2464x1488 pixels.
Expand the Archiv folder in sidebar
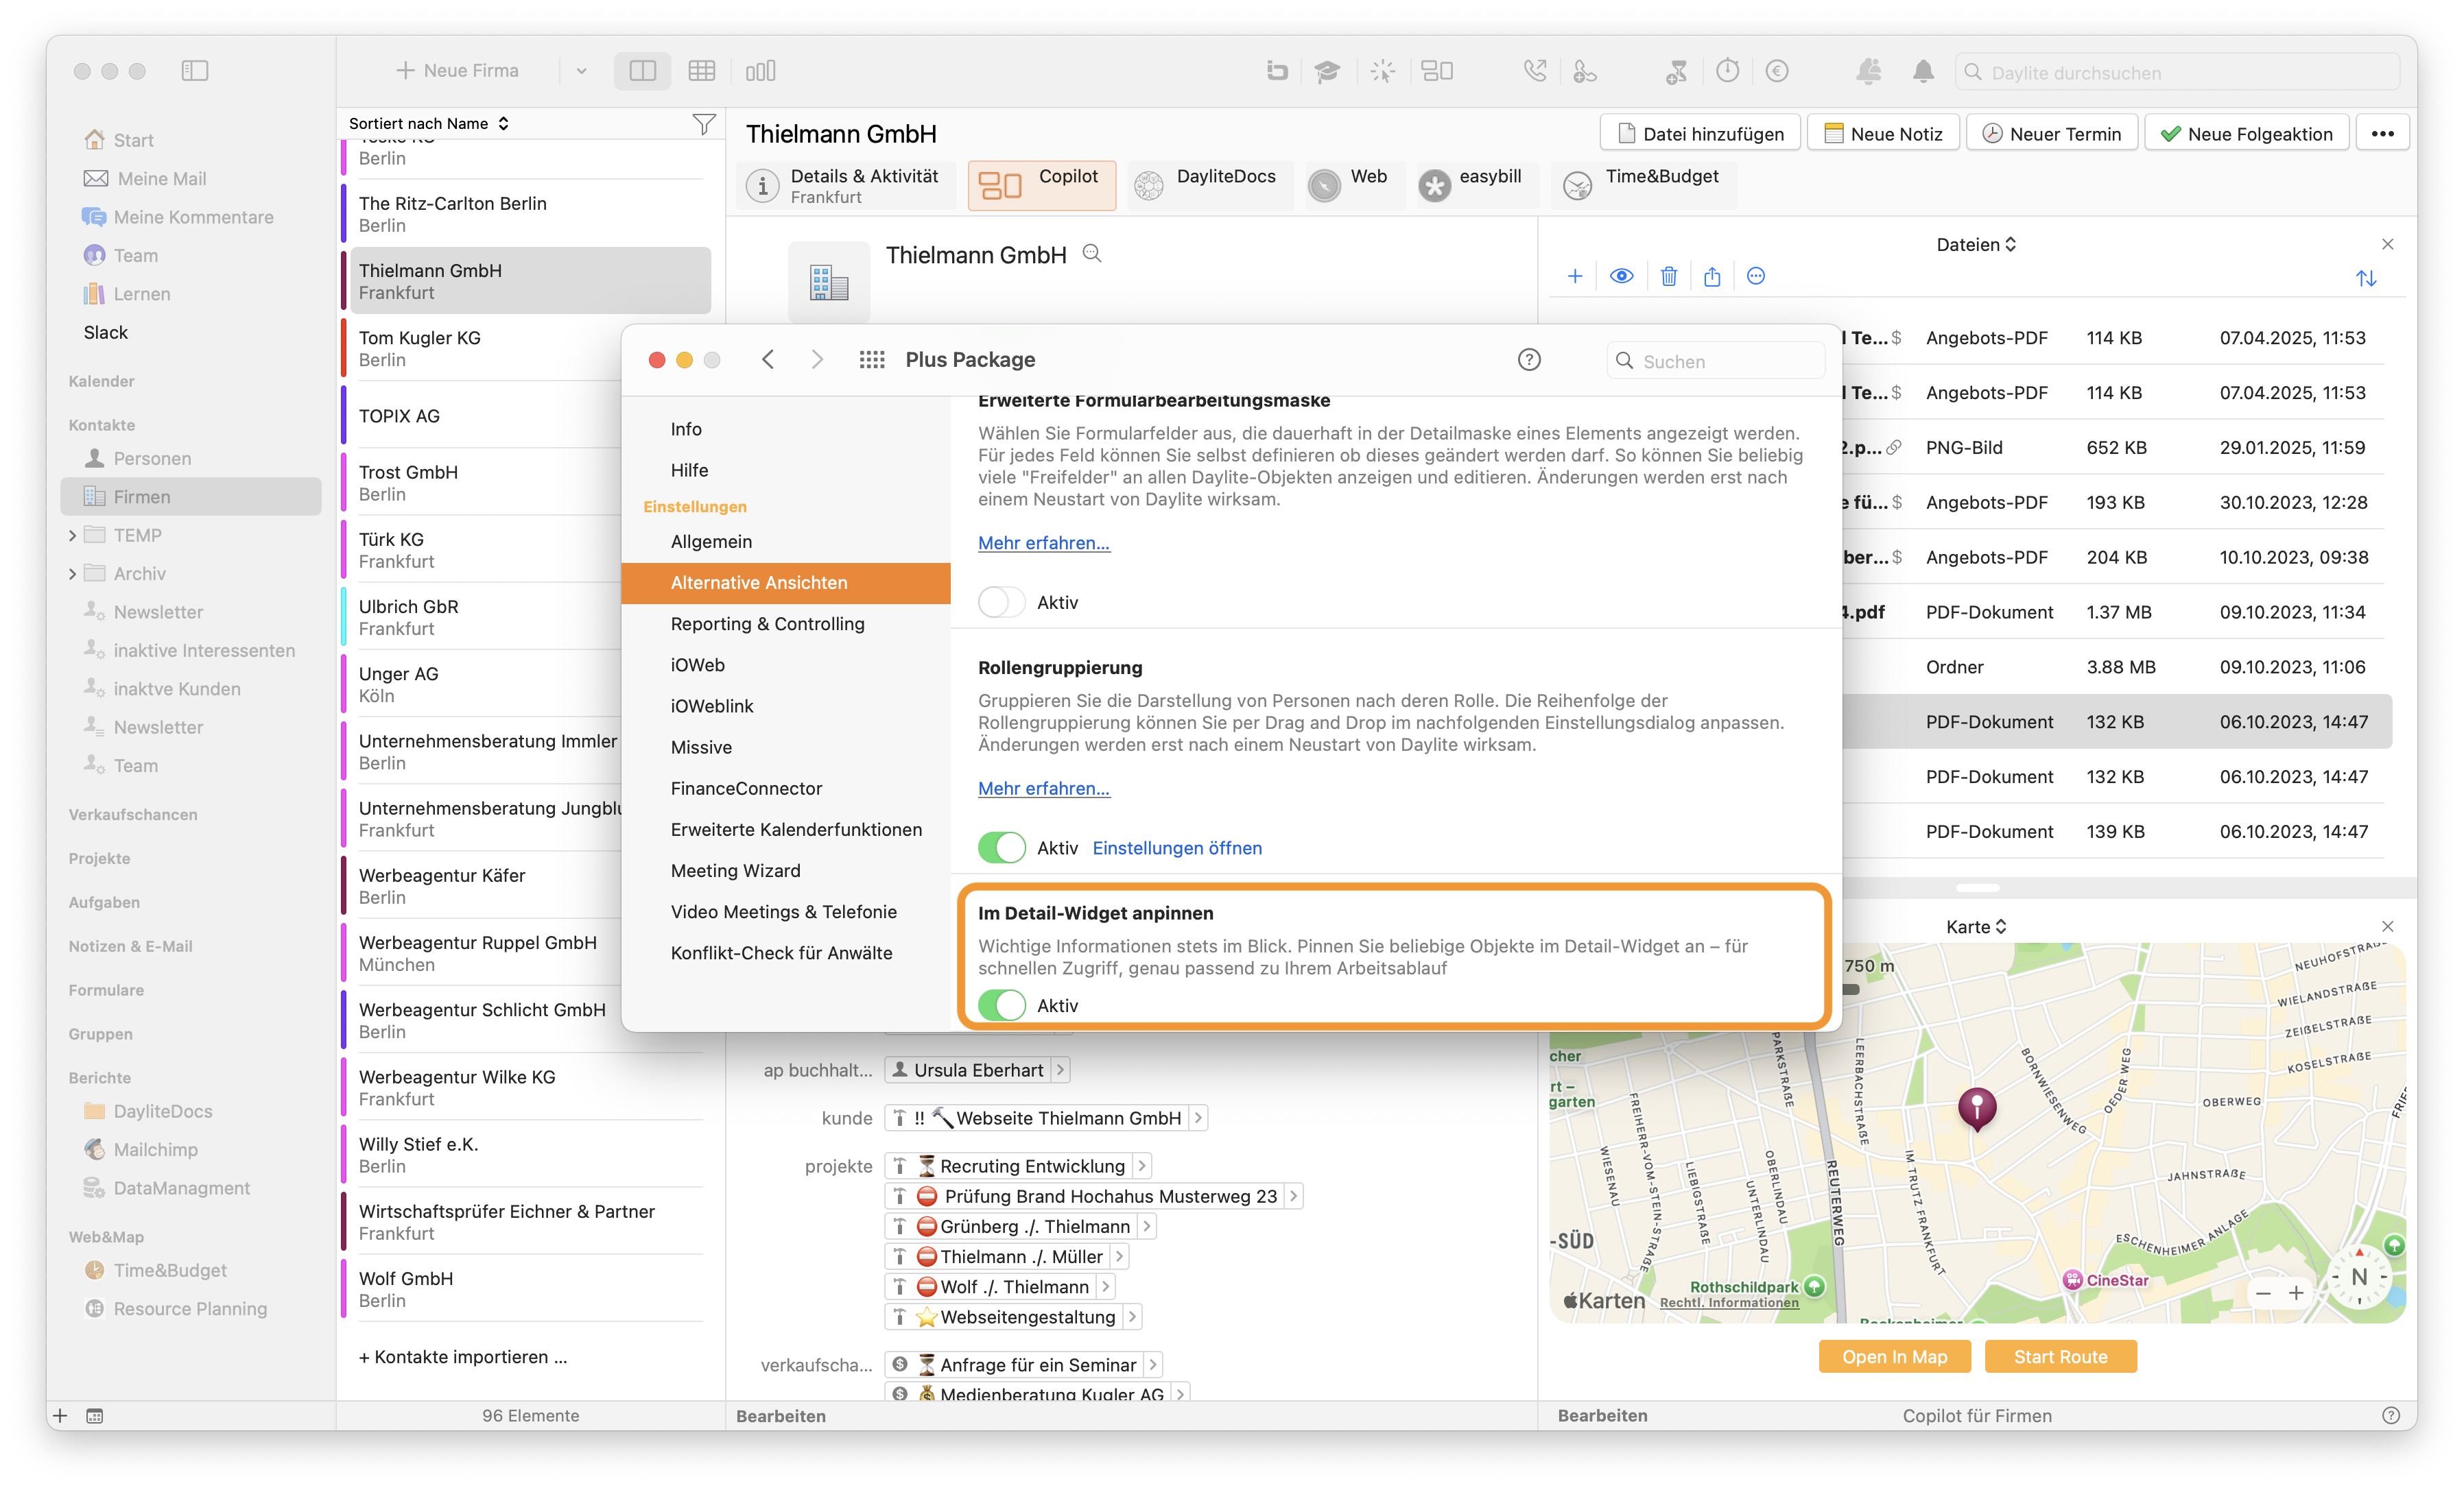(72, 574)
